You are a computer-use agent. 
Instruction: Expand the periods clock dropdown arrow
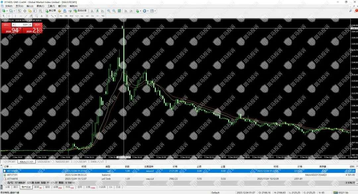(x=148, y=11)
